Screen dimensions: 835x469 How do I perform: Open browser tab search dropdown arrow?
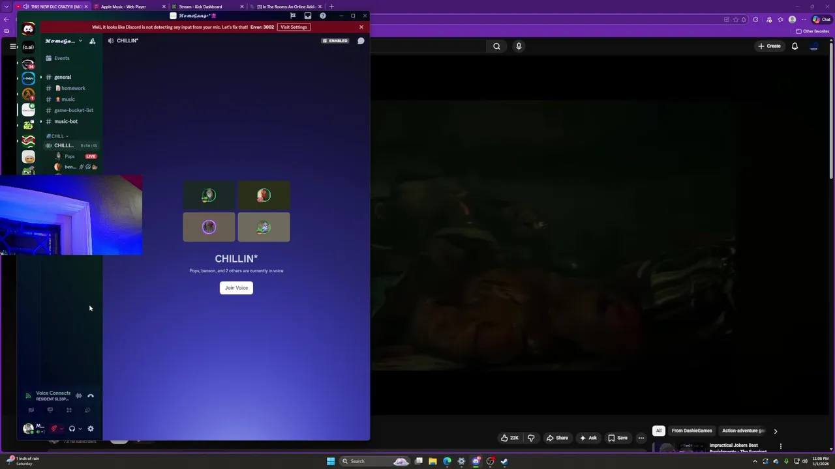tap(7, 7)
